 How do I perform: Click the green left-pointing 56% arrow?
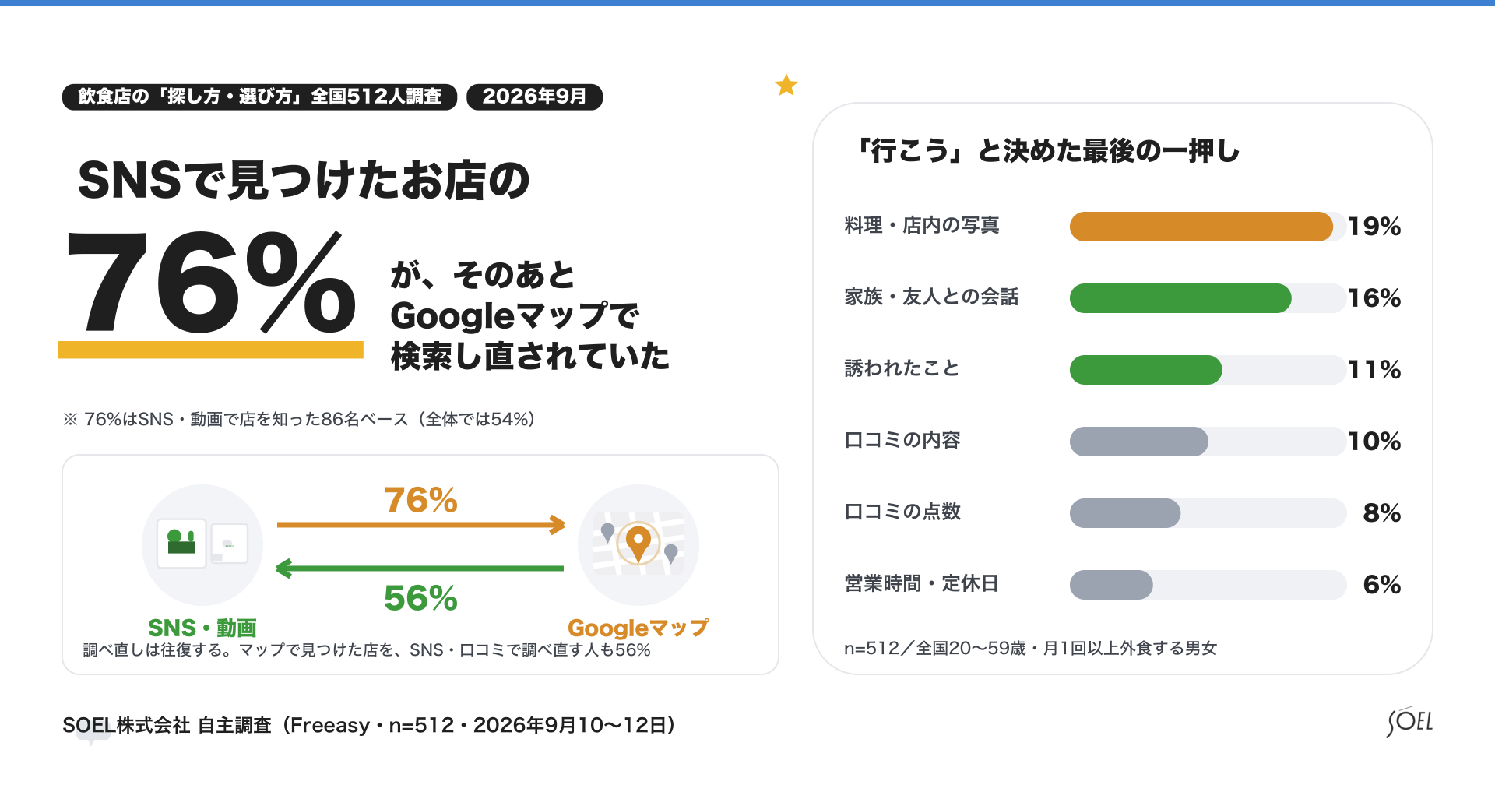420,569
